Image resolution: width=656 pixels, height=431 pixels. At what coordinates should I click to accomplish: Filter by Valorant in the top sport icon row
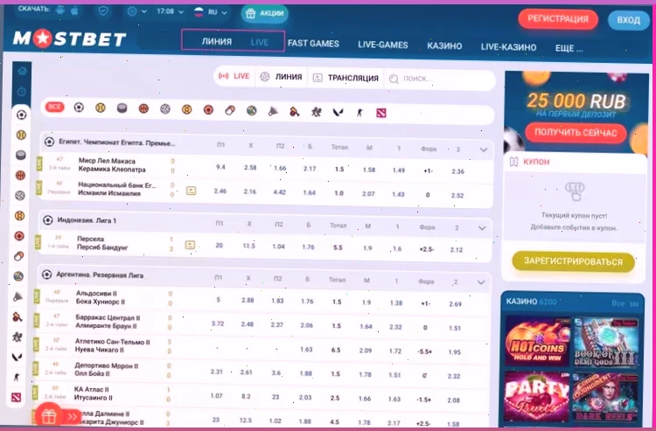[x=338, y=112]
